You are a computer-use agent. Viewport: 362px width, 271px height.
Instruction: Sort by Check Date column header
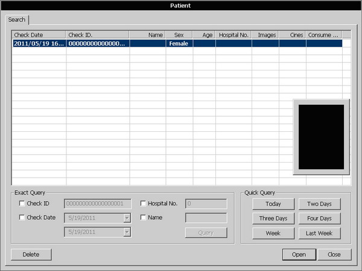coord(39,35)
